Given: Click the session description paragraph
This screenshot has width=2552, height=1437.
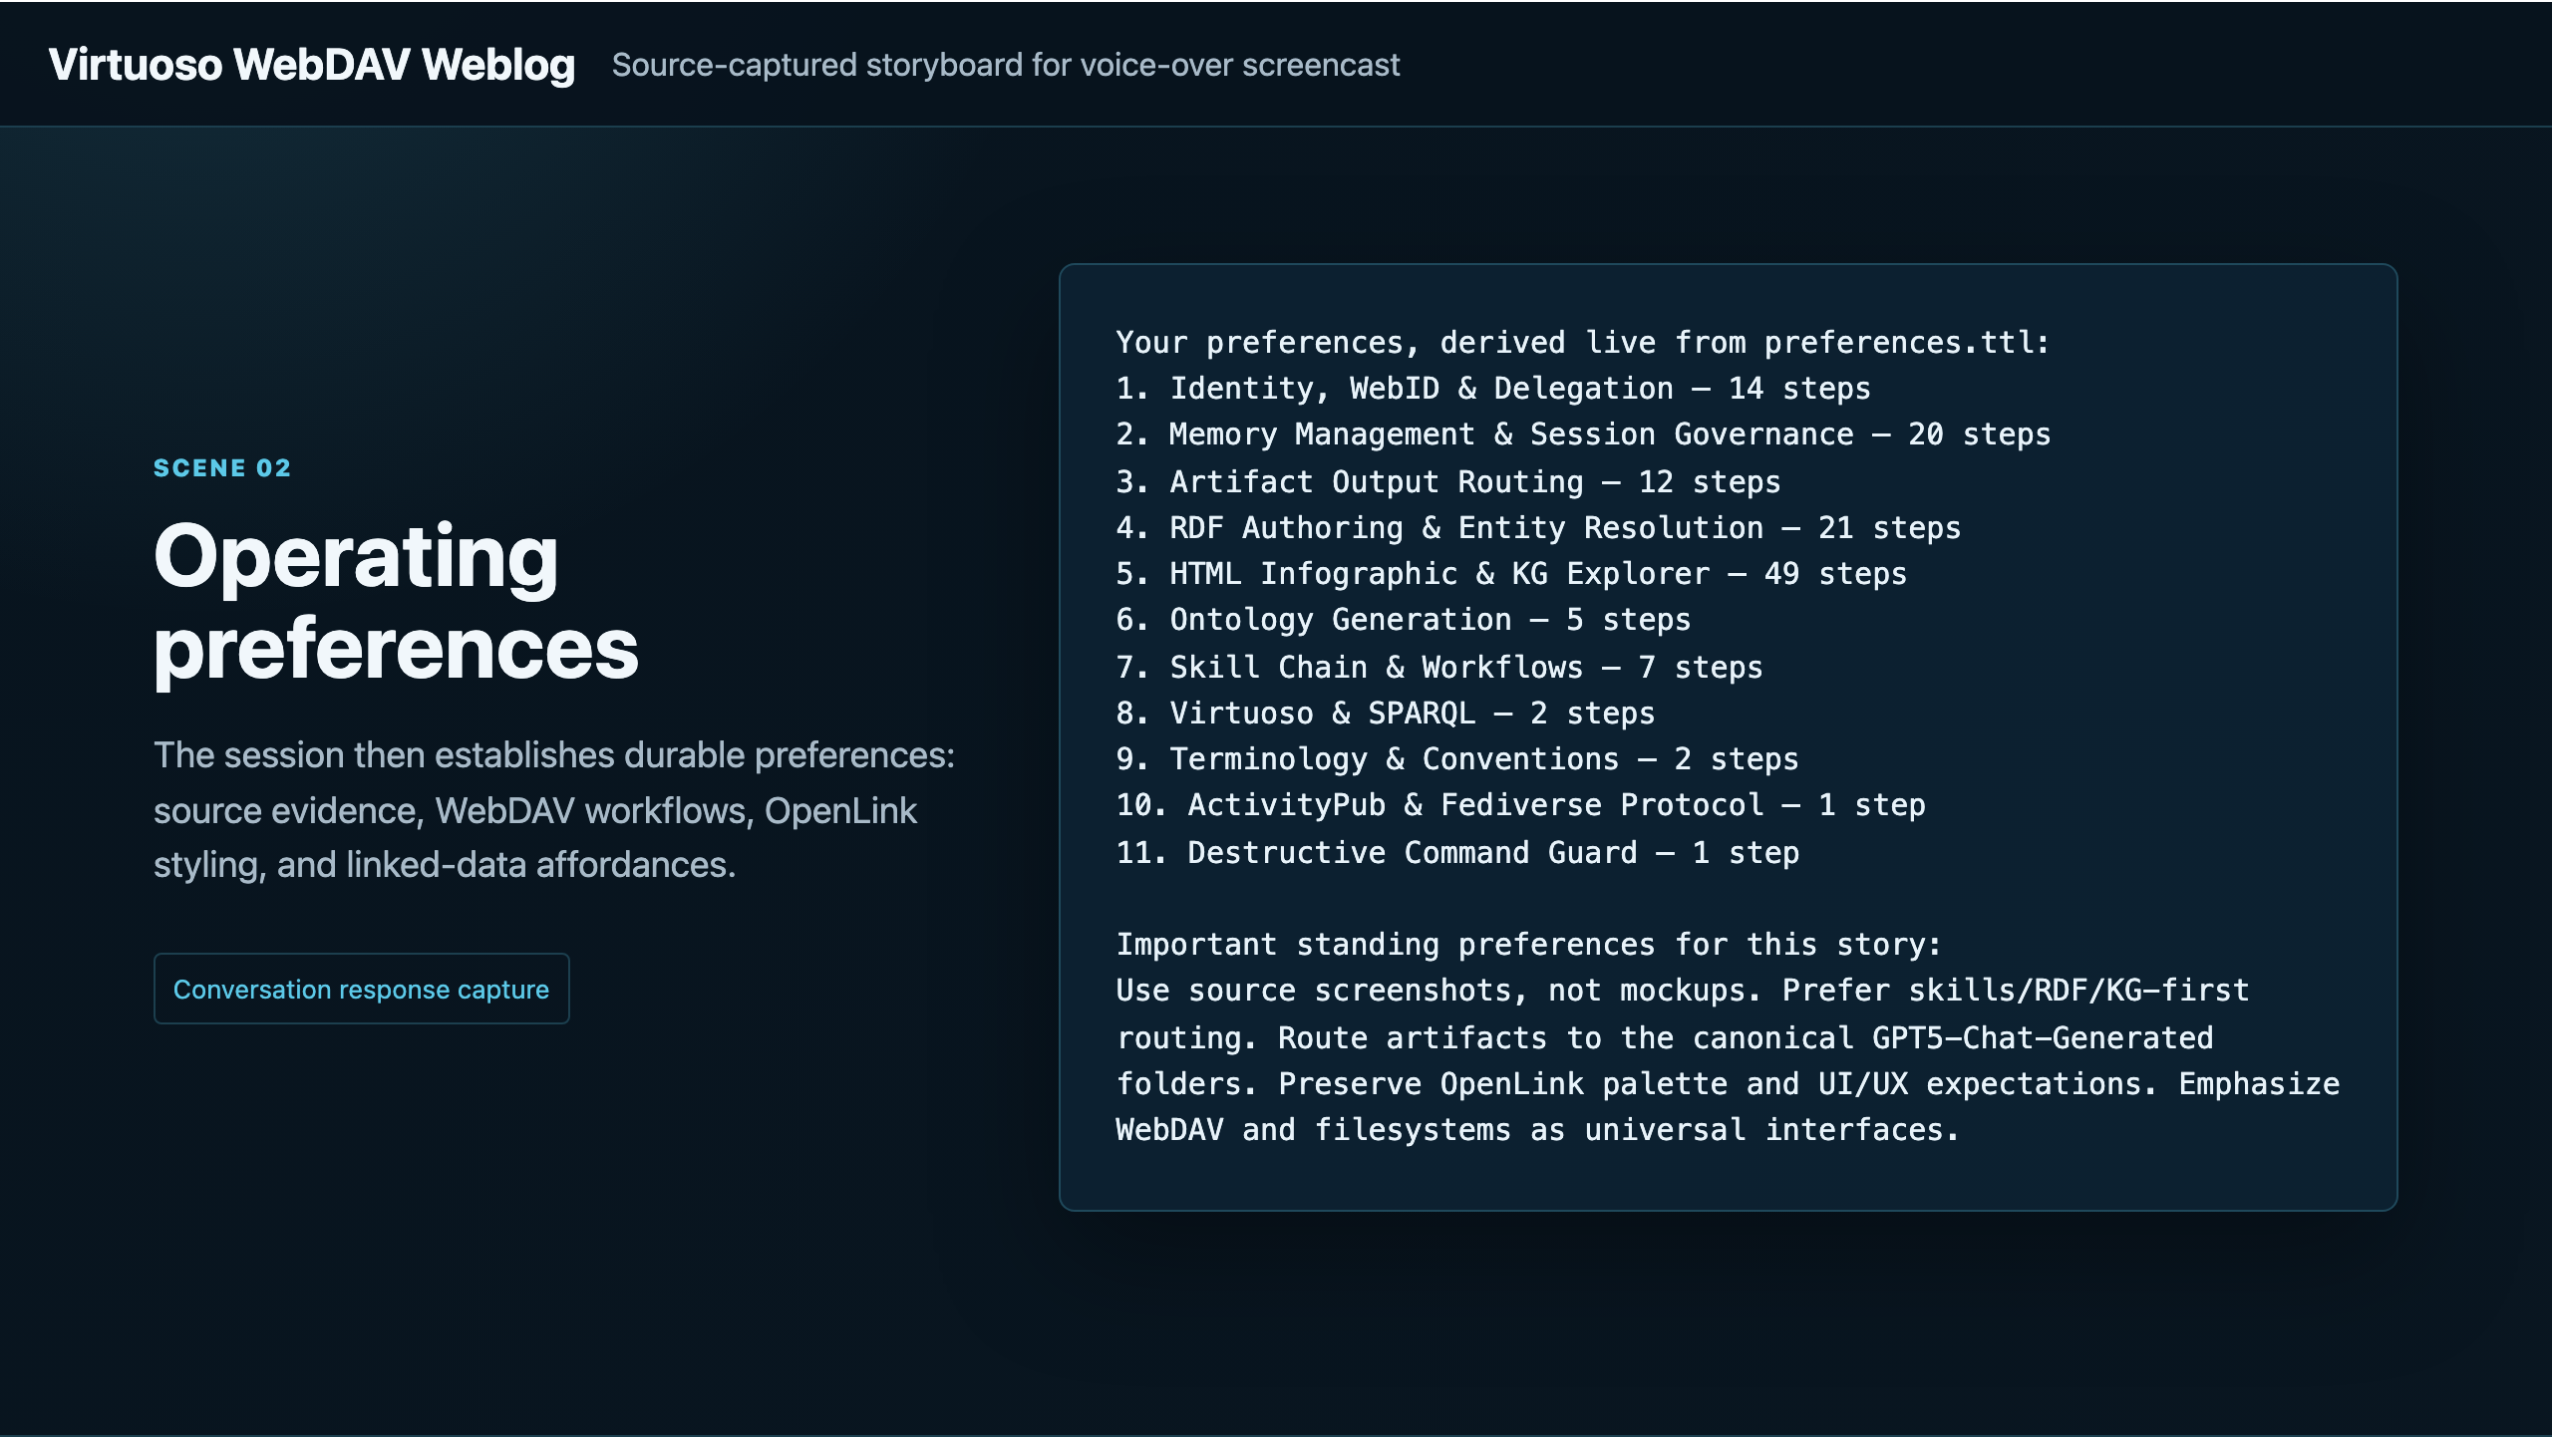Looking at the screenshot, I should [x=554, y=810].
